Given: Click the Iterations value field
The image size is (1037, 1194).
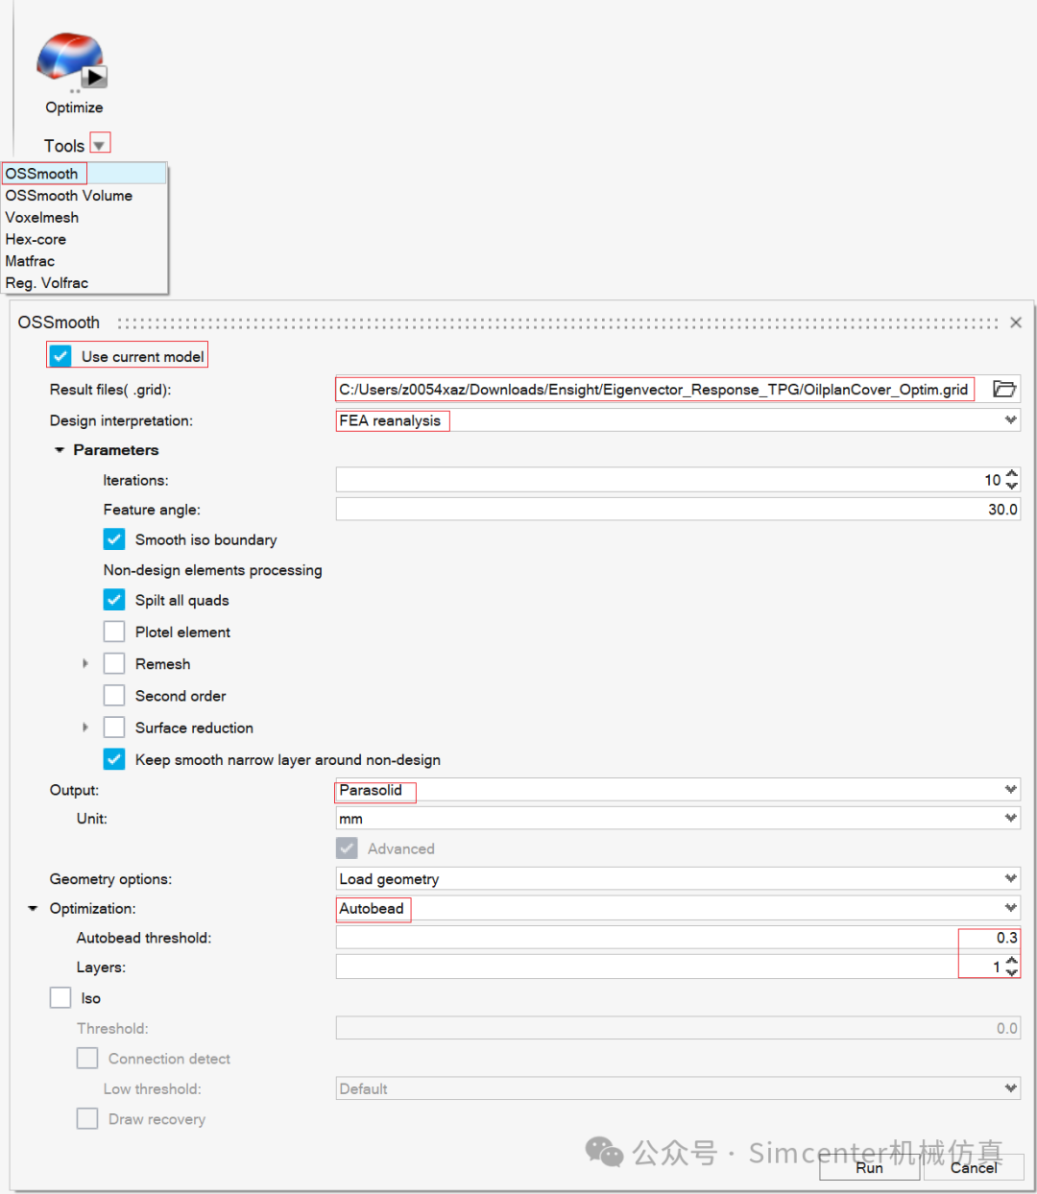Looking at the screenshot, I should pyautogui.click(x=669, y=480).
